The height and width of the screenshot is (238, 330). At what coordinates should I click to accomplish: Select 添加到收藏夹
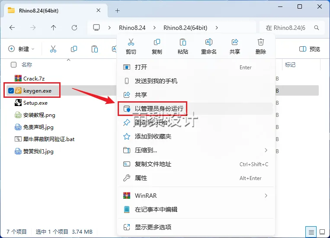pos(196,136)
